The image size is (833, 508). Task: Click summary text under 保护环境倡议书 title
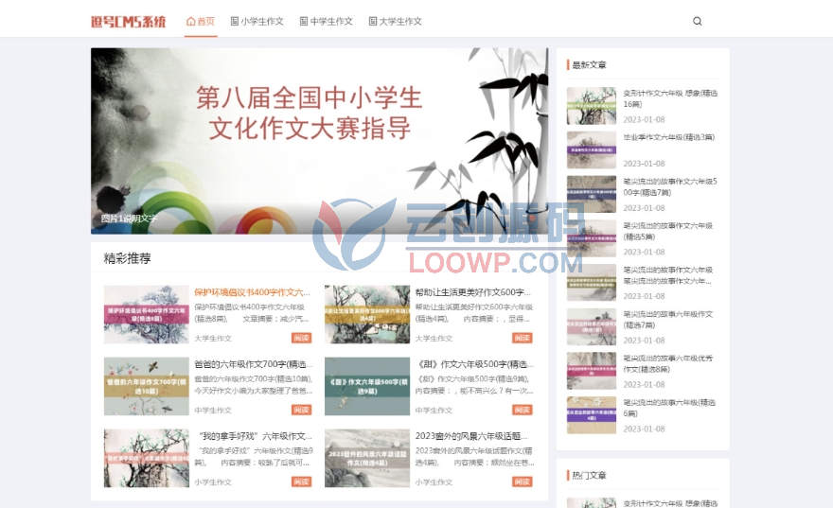pyautogui.click(x=252, y=313)
